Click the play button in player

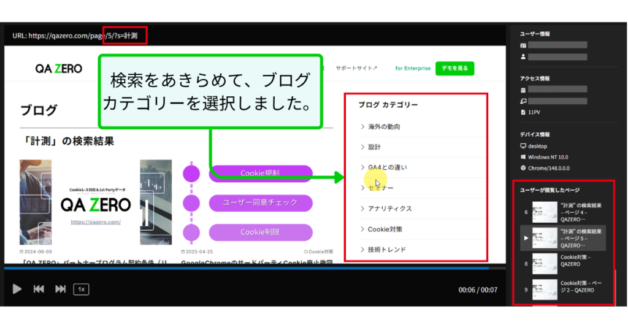(17, 289)
